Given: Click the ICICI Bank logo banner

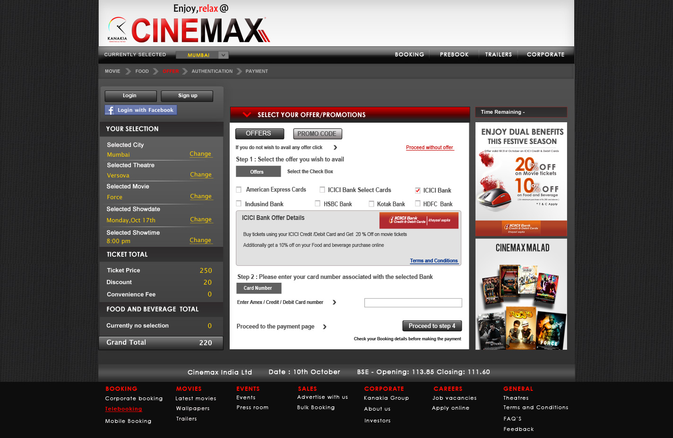Looking at the screenshot, I should pyautogui.click(x=419, y=220).
